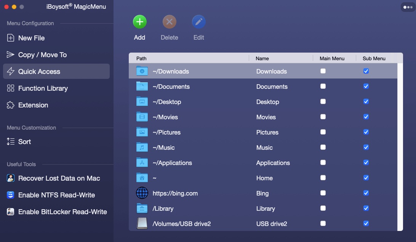Click the green Add plus icon
The width and height of the screenshot is (416, 242).
tap(139, 22)
